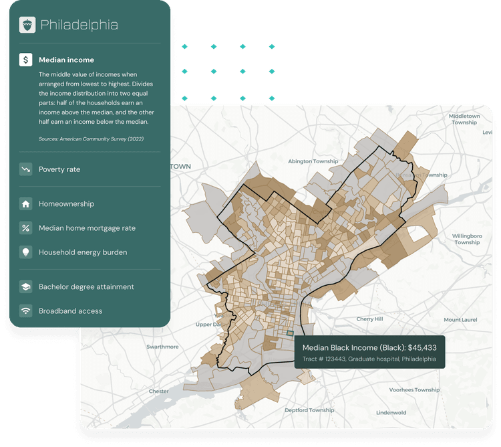This screenshot has width=501, height=447.
Task: Show Bachelor degree attainment data
Action: (x=86, y=287)
